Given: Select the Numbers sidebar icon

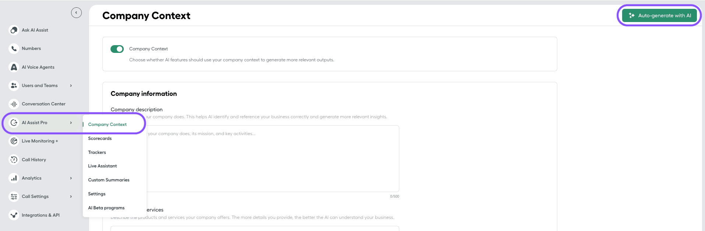Looking at the screenshot, I should [x=31, y=48].
